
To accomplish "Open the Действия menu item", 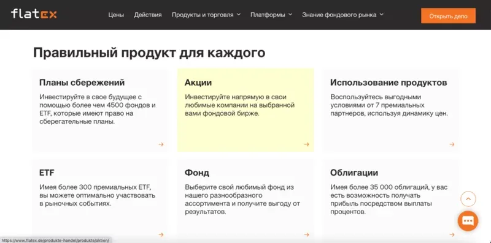I will 148,15.
